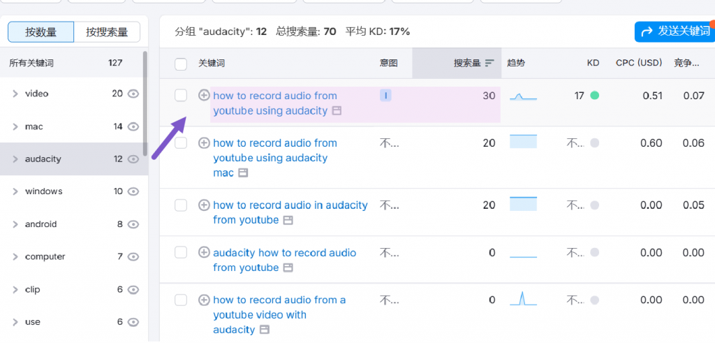Click SERP icon next to 'youtube video with audacity'

coord(265,330)
